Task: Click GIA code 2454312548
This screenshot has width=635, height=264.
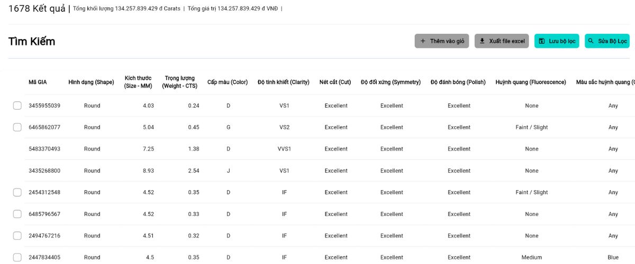Action: (x=44, y=192)
